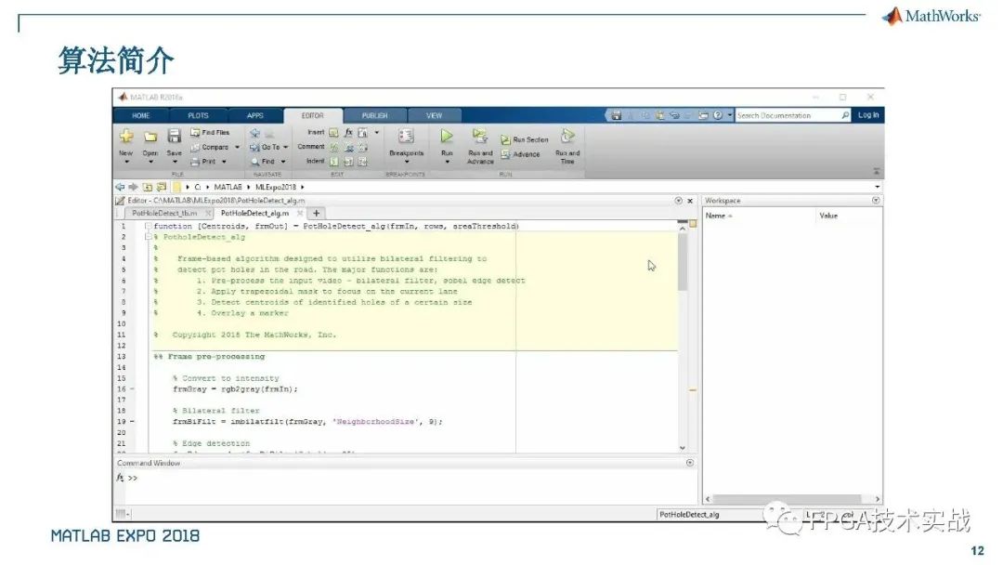Click the Log In link
Image resolution: width=1003 pixels, height=565 pixels.
click(x=867, y=115)
